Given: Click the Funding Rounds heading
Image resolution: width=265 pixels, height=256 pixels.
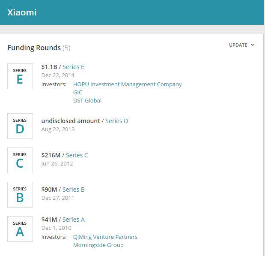Looking at the screenshot, I should [x=34, y=48].
